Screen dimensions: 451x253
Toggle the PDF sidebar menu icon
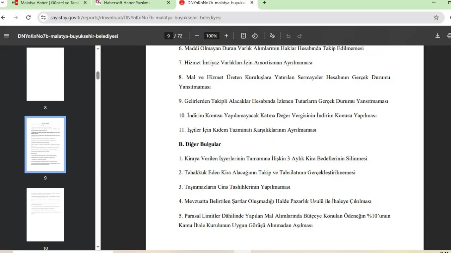(x=6, y=36)
